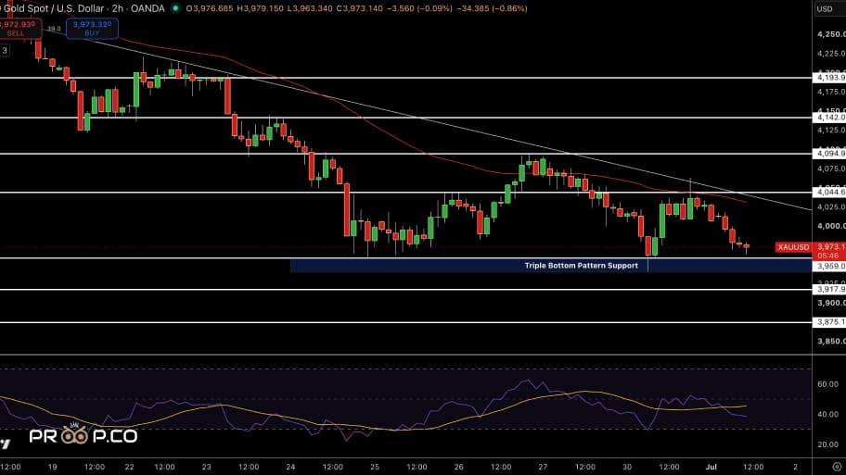Image resolution: width=846 pixels, height=475 pixels.
Task: Select the 'Triple Bottom Pattern Support' label
Action: [x=581, y=266]
